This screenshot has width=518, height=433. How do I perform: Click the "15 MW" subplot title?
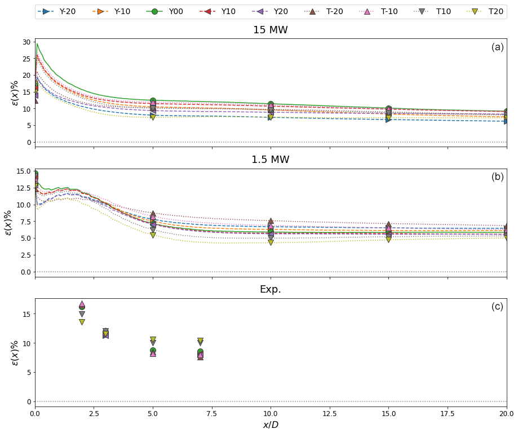coord(271,30)
